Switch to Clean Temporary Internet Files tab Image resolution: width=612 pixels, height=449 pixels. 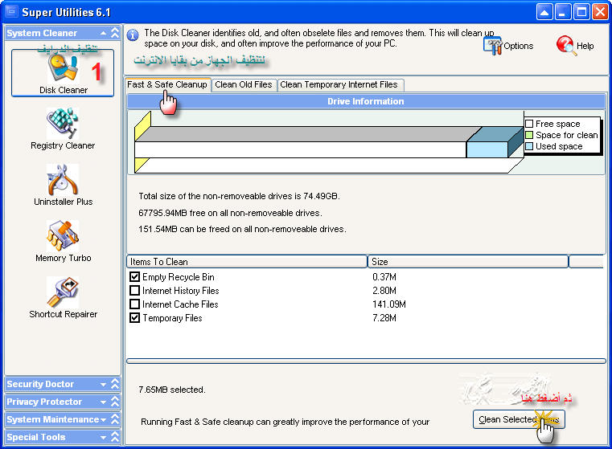[x=339, y=84]
